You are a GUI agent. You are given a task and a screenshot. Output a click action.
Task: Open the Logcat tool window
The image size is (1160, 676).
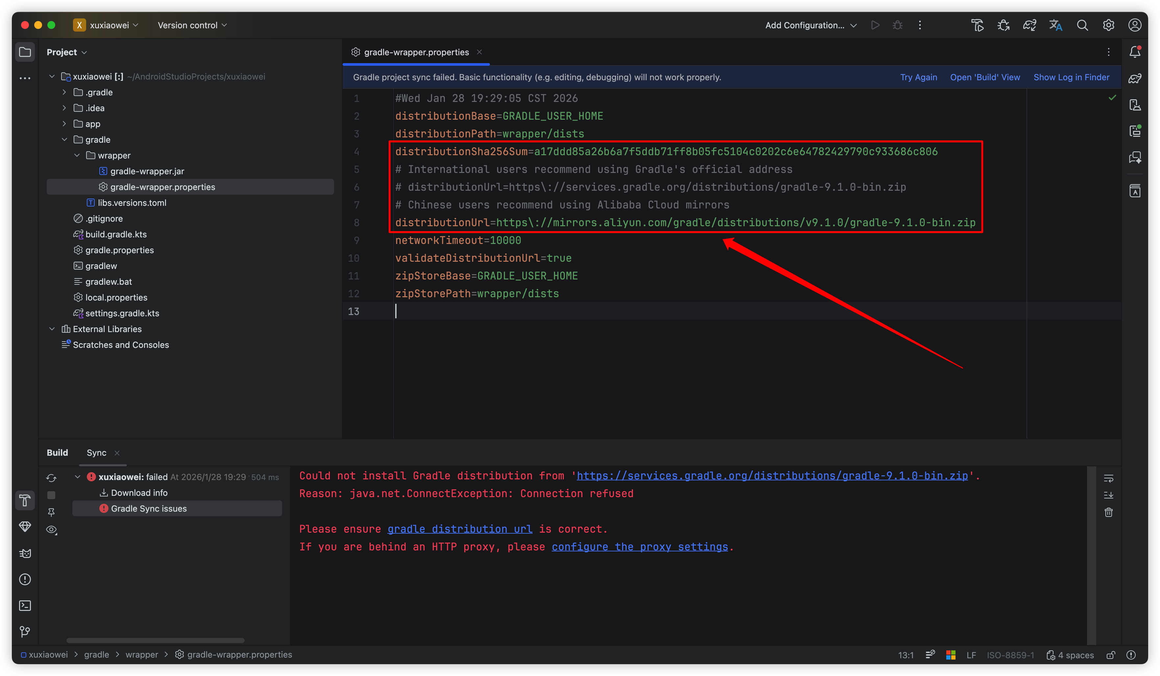25,553
